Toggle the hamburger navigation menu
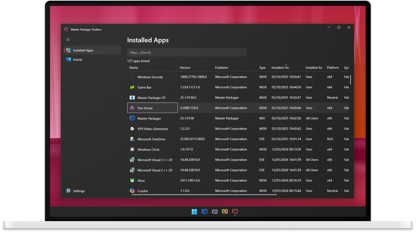 tap(68, 40)
